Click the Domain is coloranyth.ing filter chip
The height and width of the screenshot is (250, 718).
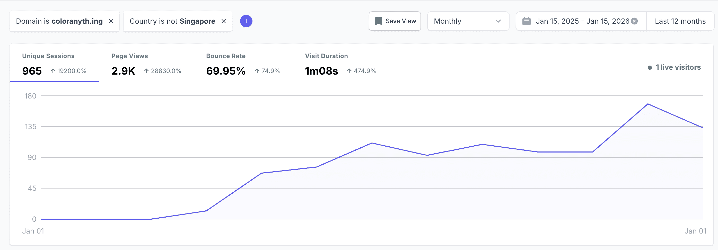point(59,21)
